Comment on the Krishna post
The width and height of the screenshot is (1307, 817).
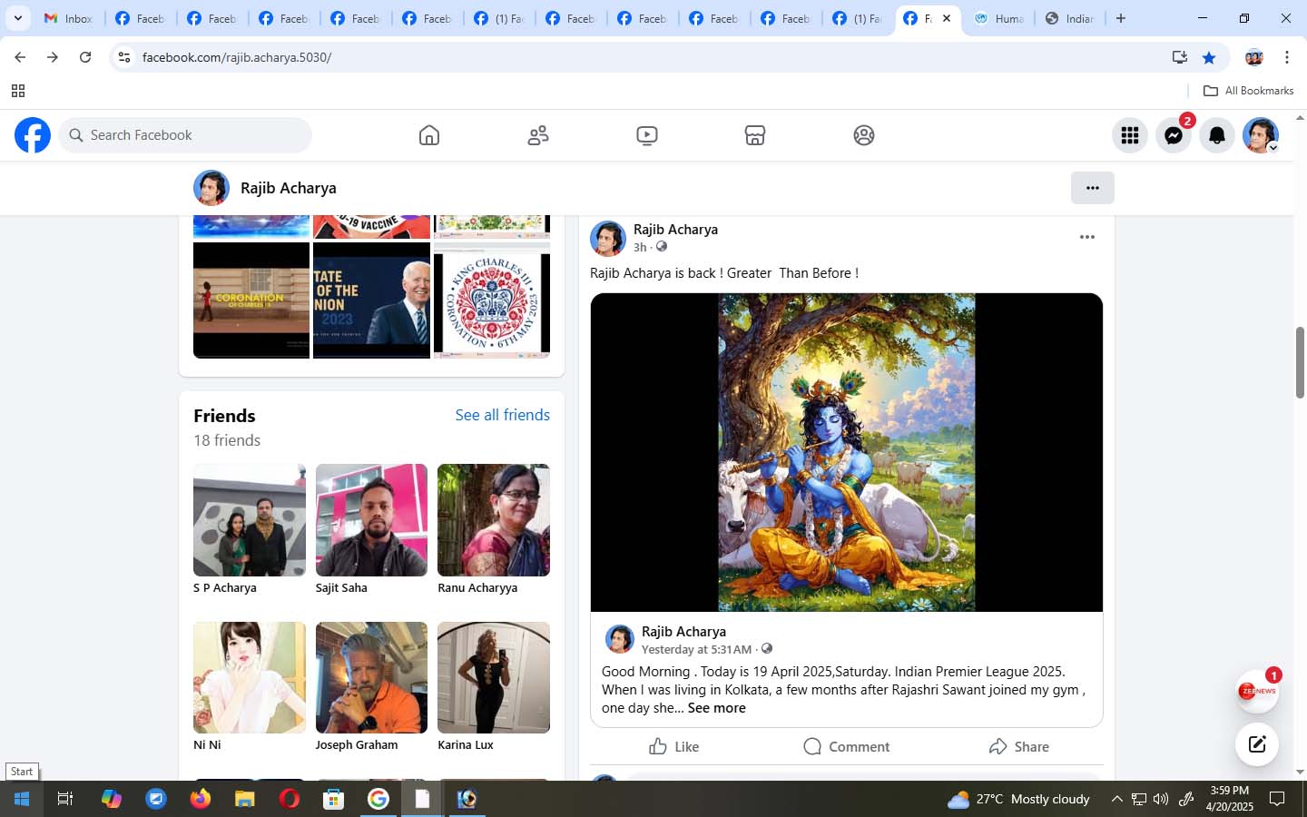tap(847, 746)
